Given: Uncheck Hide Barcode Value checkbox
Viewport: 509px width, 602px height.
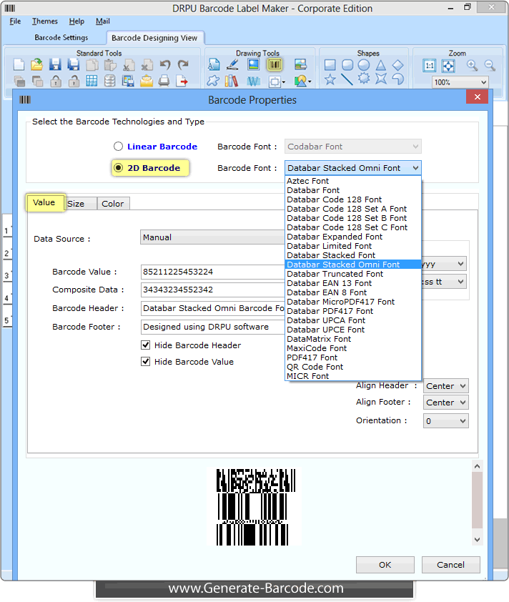Looking at the screenshot, I should [x=146, y=361].
